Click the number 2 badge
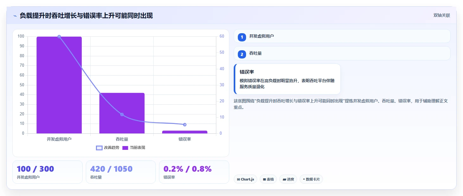The width and height of the screenshot is (463, 196). pyautogui.click(x=242, y=54)
